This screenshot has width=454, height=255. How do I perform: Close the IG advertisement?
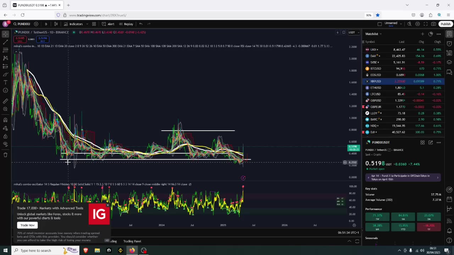point(108,205)
